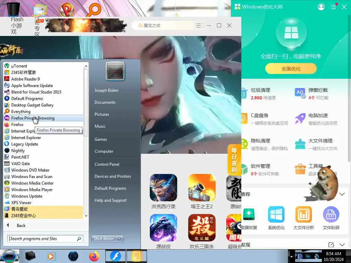351x263 pixels.
Task: Click Firefox icon in the taskbar
Action: [x=94, y=256]
